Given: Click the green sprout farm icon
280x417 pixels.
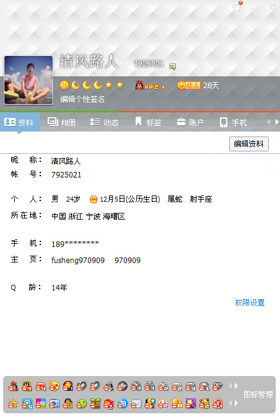Looking at the screenshot, I should click(x=95, y=404).
